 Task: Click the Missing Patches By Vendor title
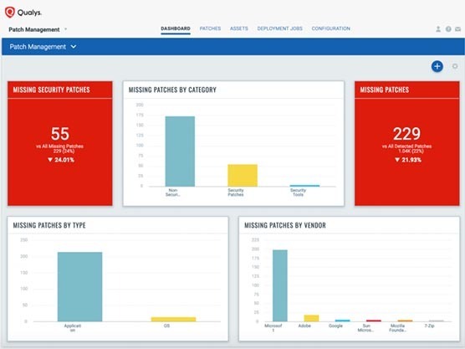(x=285, y=225)
